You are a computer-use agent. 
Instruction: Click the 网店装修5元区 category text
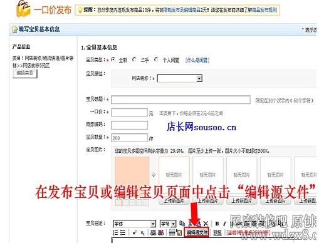(x=36, y=66)
